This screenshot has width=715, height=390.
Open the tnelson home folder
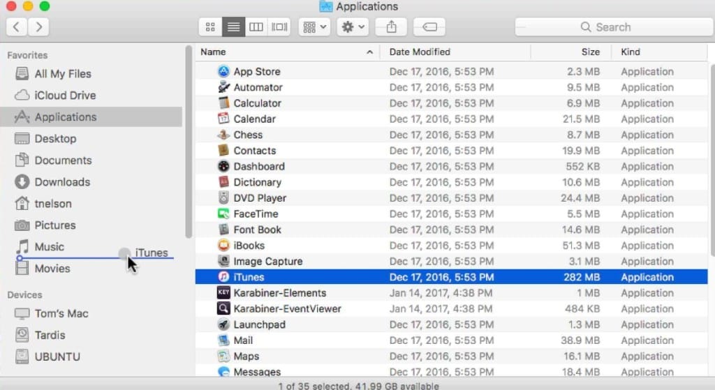[x=53, y=204]
